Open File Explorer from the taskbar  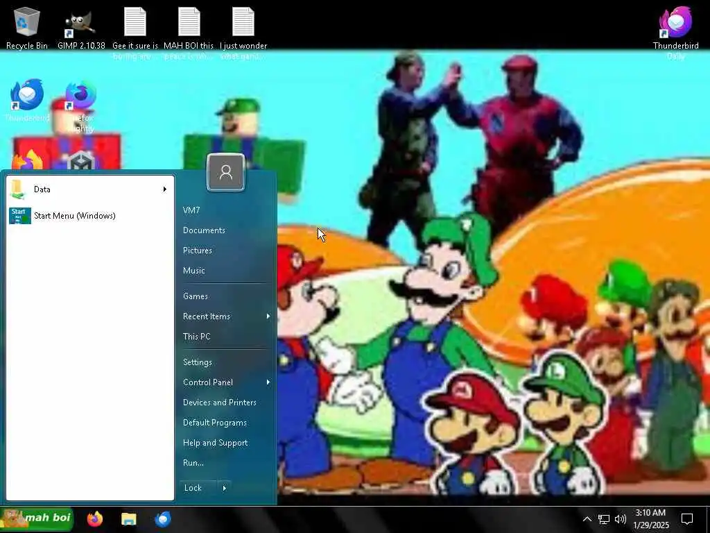click(128, 519)
